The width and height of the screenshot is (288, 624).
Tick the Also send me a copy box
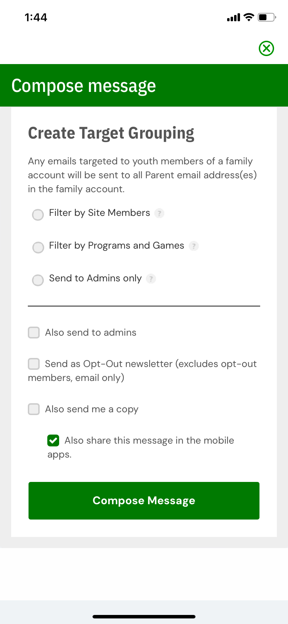(x=34, y=409)
